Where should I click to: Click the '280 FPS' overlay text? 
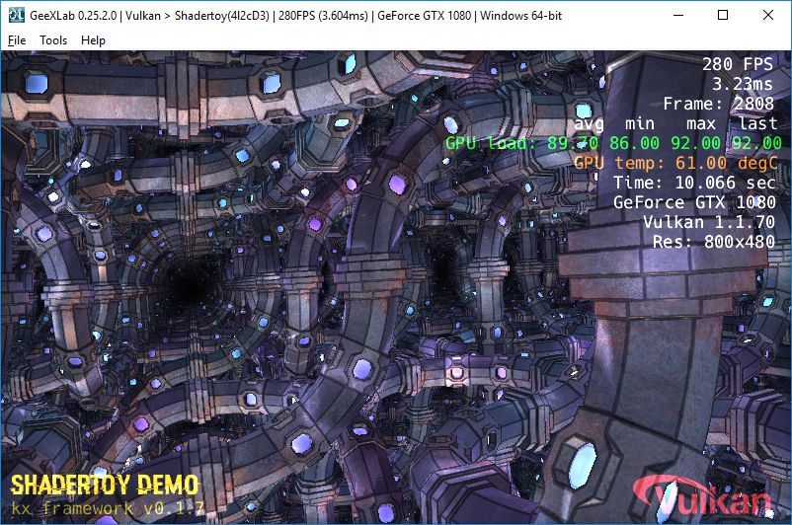738,64
